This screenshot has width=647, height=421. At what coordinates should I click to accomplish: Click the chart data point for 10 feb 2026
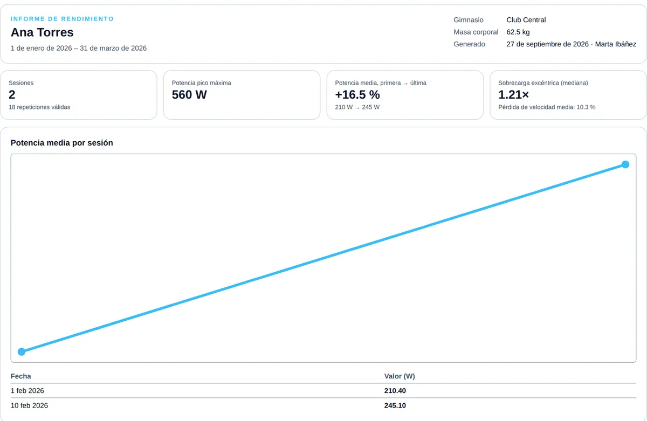pyautogui.click(x=625, y=164)
